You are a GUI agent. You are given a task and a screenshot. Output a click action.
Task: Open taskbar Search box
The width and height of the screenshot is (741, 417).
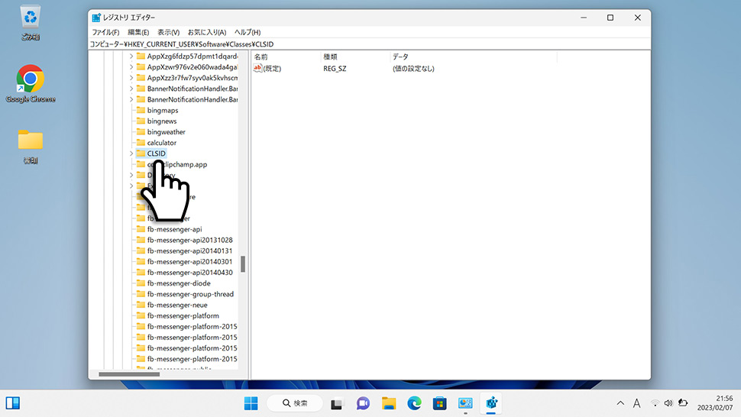[x=295, y=403]
